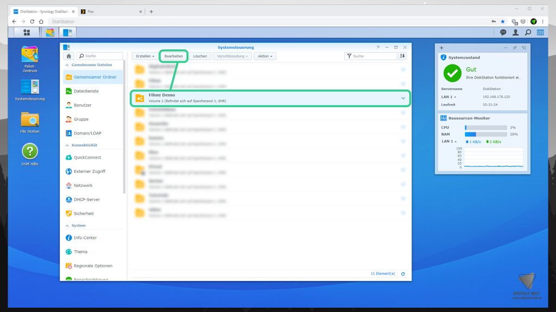
Task: Click Ressourcen-Monitor widget title
Action: [469, 119]
